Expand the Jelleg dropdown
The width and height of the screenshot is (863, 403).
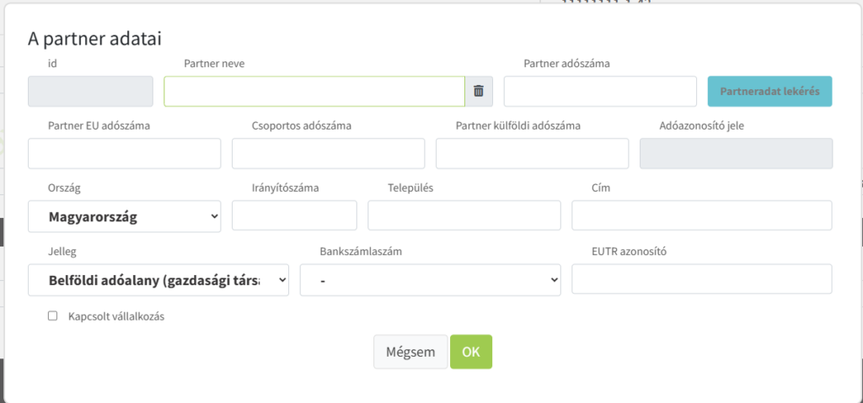(x=158, y=280)
